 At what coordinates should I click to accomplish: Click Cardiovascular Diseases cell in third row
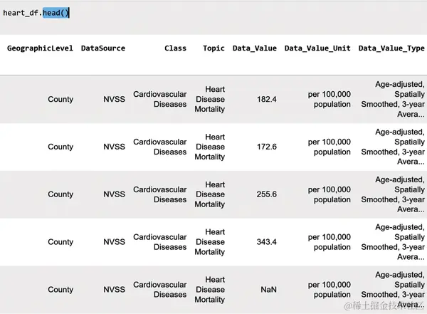[x=160, y=194]
